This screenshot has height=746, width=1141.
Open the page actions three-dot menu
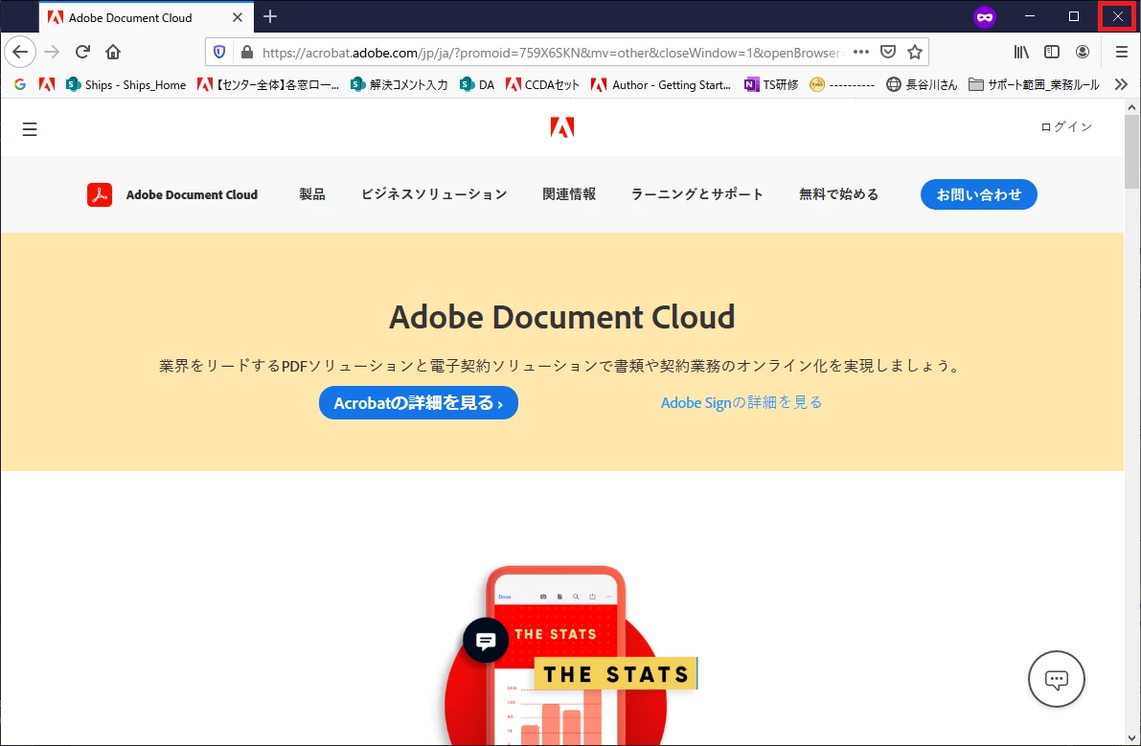(861, 52)
